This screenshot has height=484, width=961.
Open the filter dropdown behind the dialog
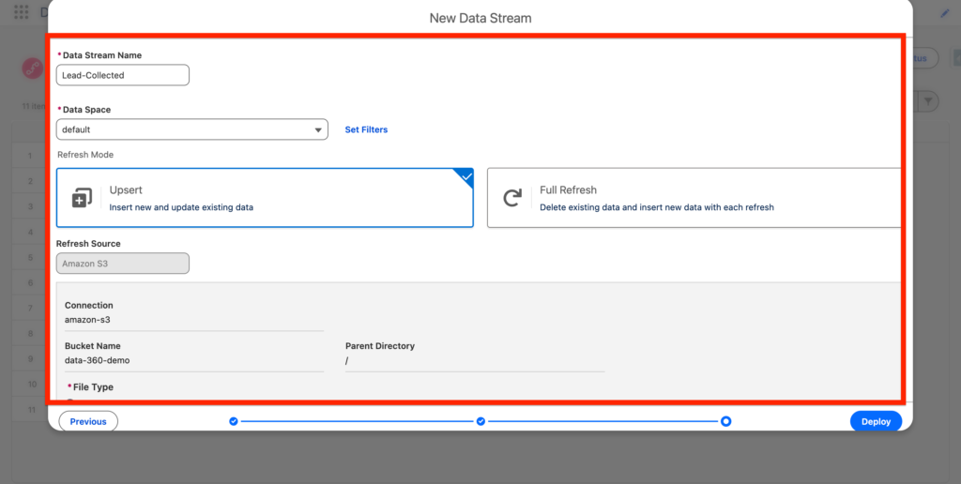click(x=928, y=101)
